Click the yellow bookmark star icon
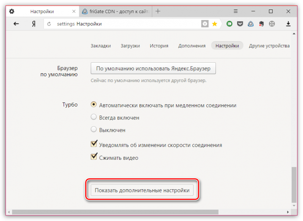The width and height of the screenshot is (303, 221). tap(214, 24)
